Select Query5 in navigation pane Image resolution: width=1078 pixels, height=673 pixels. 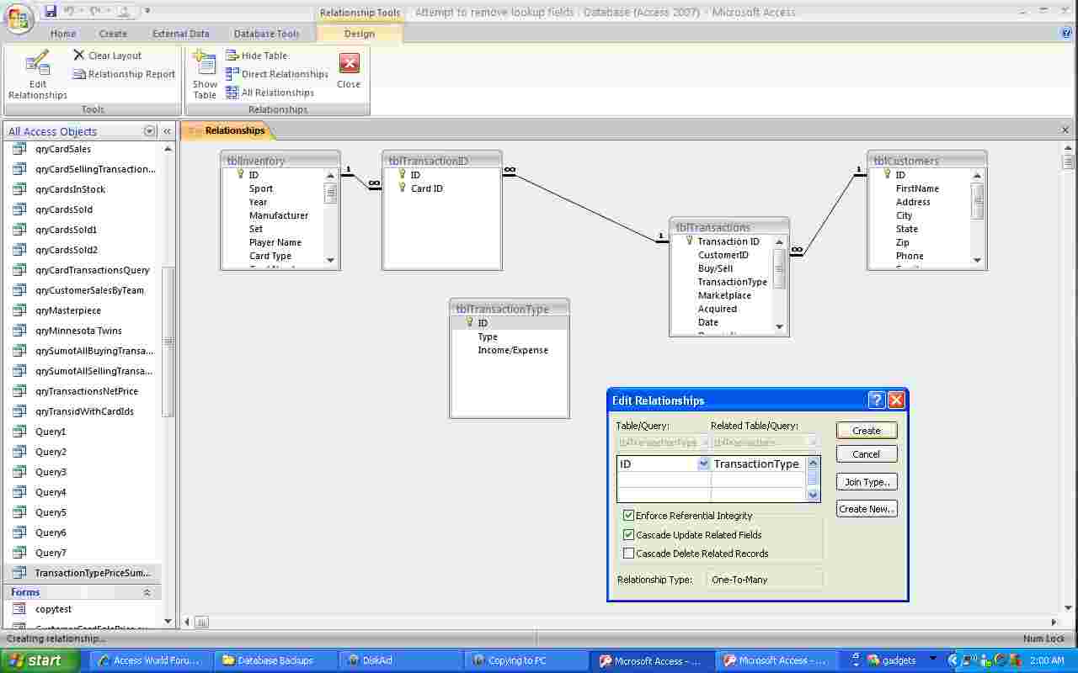pos(51,512)
